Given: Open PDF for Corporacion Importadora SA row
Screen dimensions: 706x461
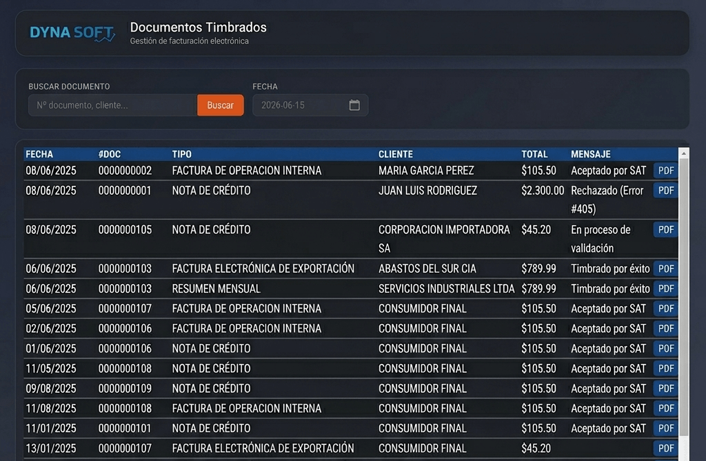Looking at the screenshot, I should (x=665, y=230).
